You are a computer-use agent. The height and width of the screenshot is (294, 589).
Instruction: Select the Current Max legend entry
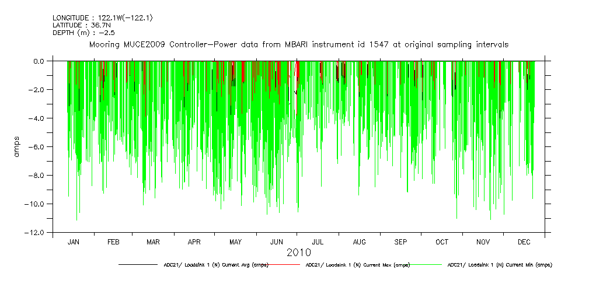click(x=358, y=265)
